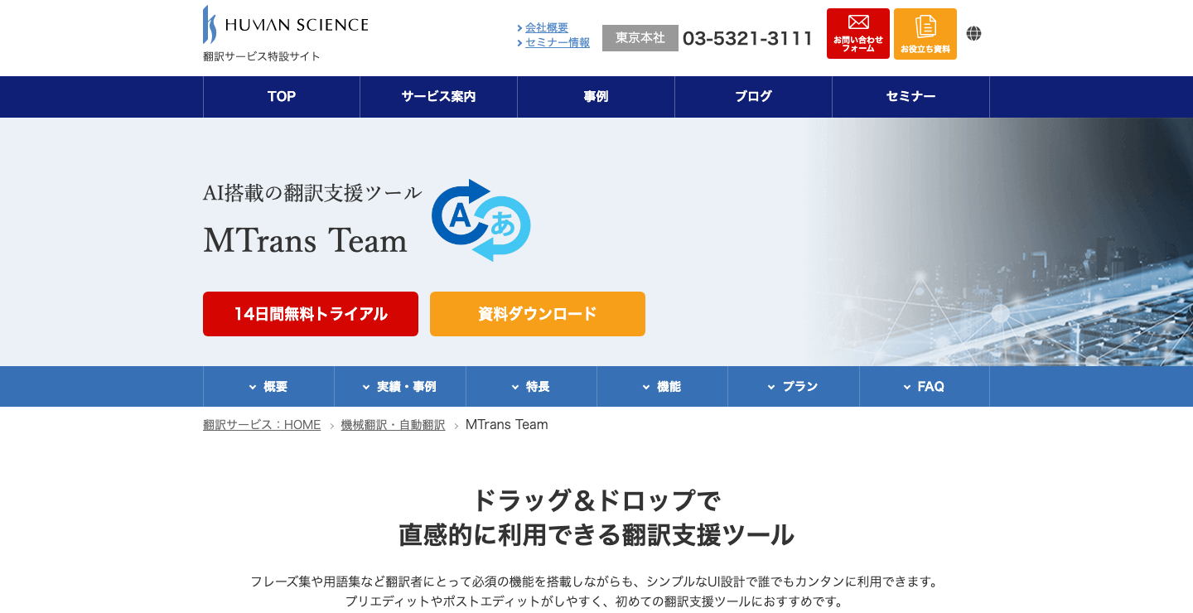Open the globe language selector icon
This screenshot has height=613, width=1193.
tap(974, 34)
